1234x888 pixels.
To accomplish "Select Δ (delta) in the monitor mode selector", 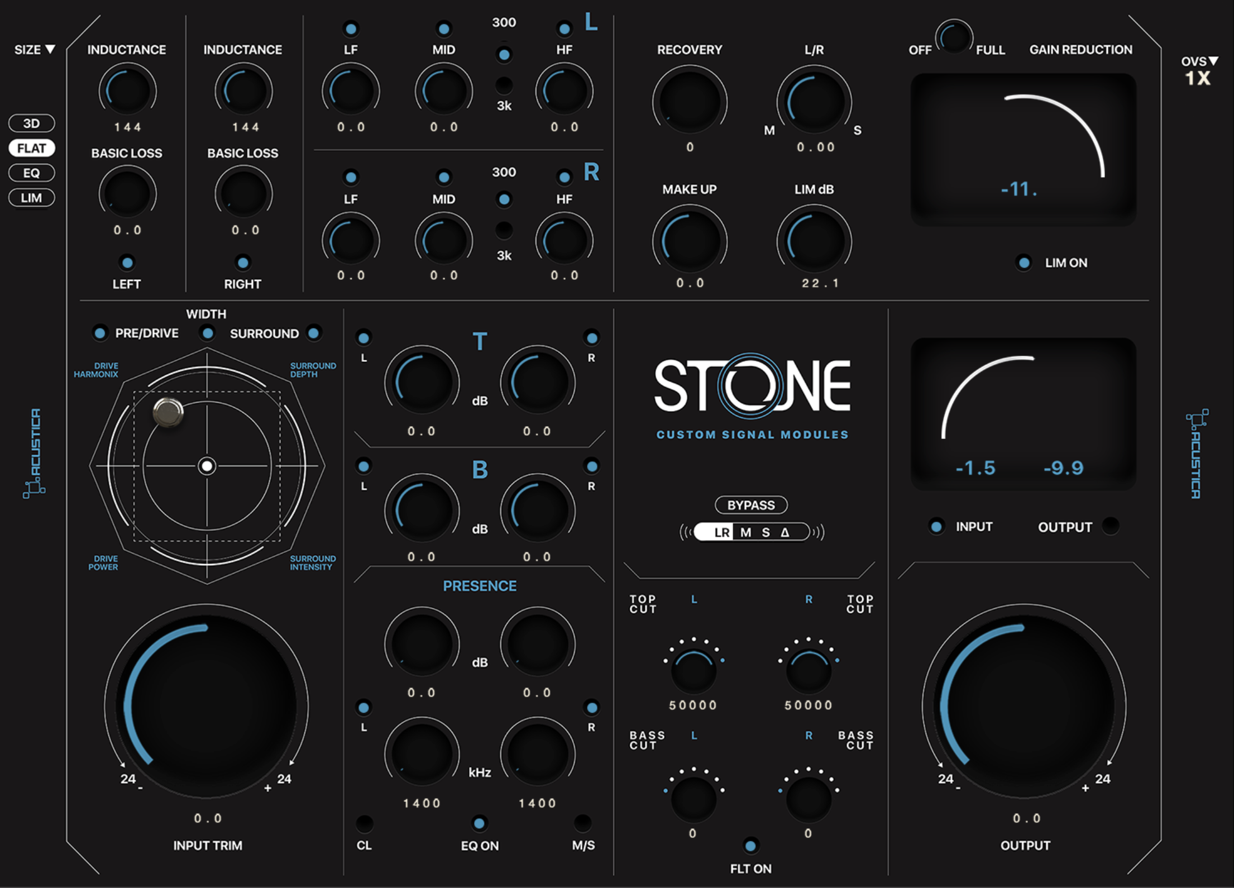I will click(x=785, y=532).
